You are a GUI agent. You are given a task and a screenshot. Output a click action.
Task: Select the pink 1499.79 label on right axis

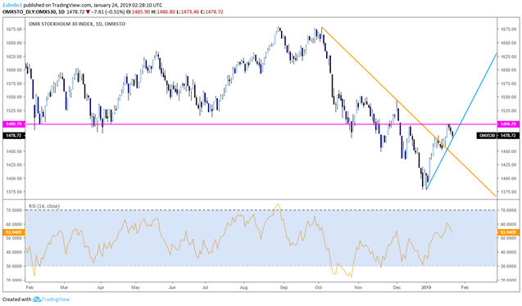click(508, 124)
